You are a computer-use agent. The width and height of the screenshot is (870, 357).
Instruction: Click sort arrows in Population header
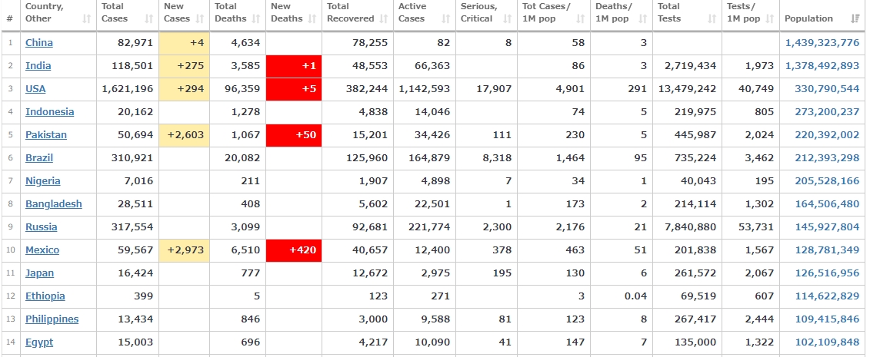click(x=855, y=18)
